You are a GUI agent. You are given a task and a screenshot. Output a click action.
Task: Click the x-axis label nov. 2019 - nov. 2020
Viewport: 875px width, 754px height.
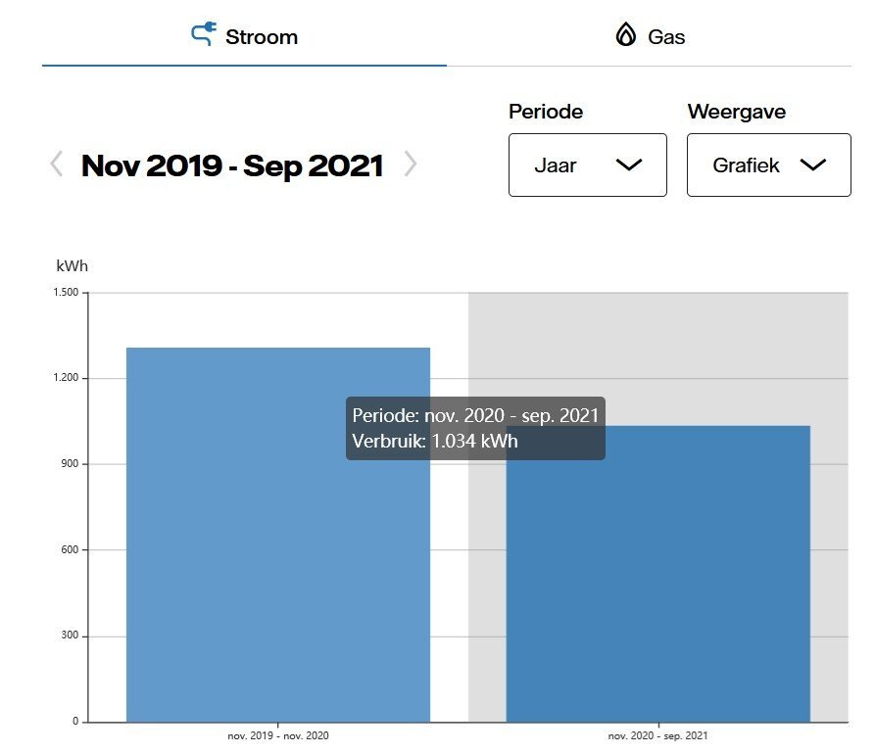pyautogui.click(x=278, y=735)
